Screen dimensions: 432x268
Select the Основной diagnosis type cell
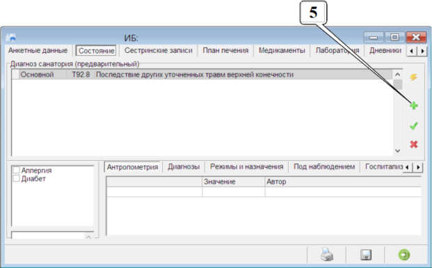coord(42,74)
